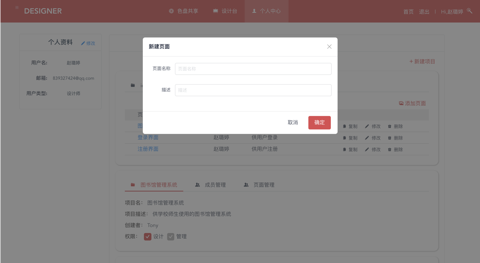Image resolution: width=480 pixels, height=263 pixels.
Task: Open the 登录界面 page link
Action: coord(148,137)
